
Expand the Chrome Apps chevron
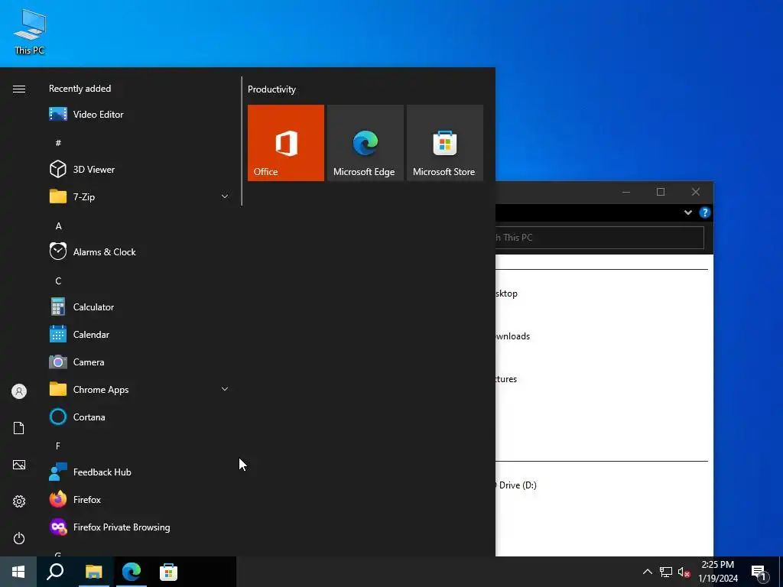(x=225, y=389)
